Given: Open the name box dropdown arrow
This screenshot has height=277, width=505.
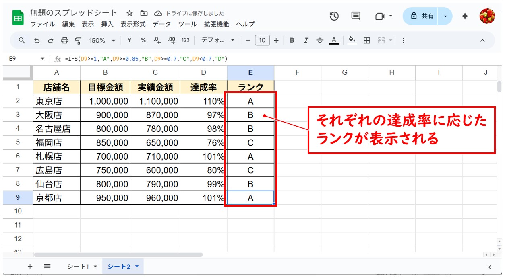Looking at the screenshot, I should click(43, 59).
